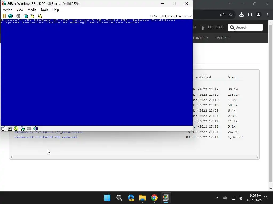Click the blue emulated screen to capture mouse
This screenshot has height=204, width=273.
tap(97, 73)
